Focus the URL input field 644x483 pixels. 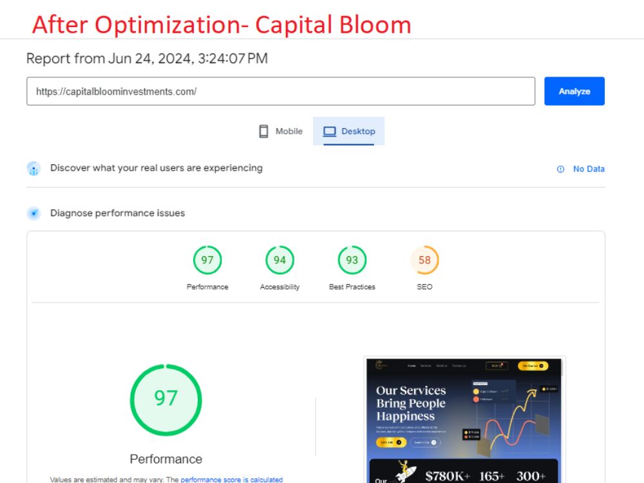tap(281, 91)
